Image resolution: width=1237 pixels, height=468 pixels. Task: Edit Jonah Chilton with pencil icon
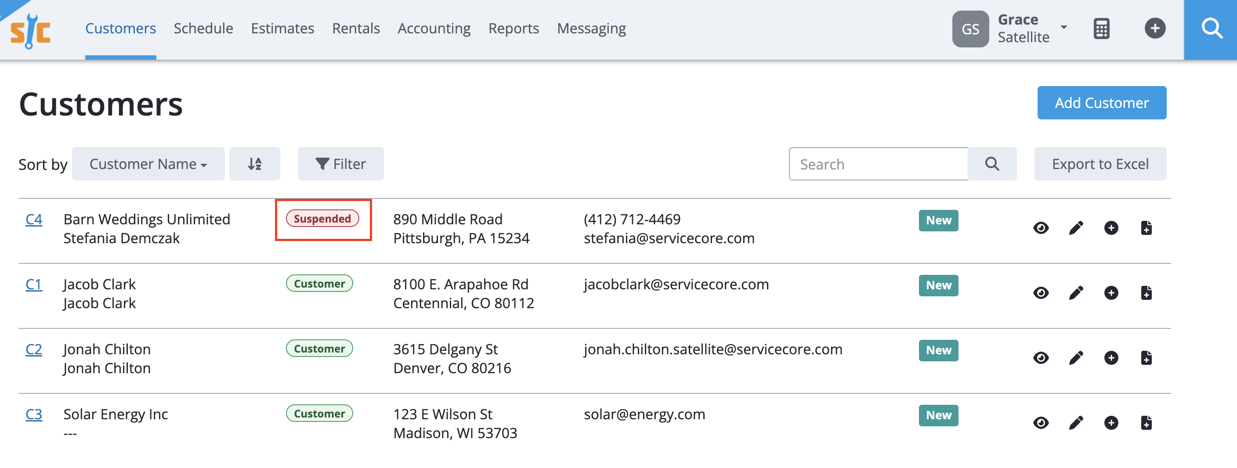1076,358
